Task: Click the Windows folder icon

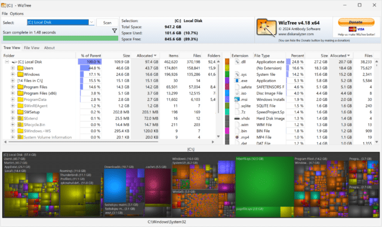Action: [x=20, y=74]
